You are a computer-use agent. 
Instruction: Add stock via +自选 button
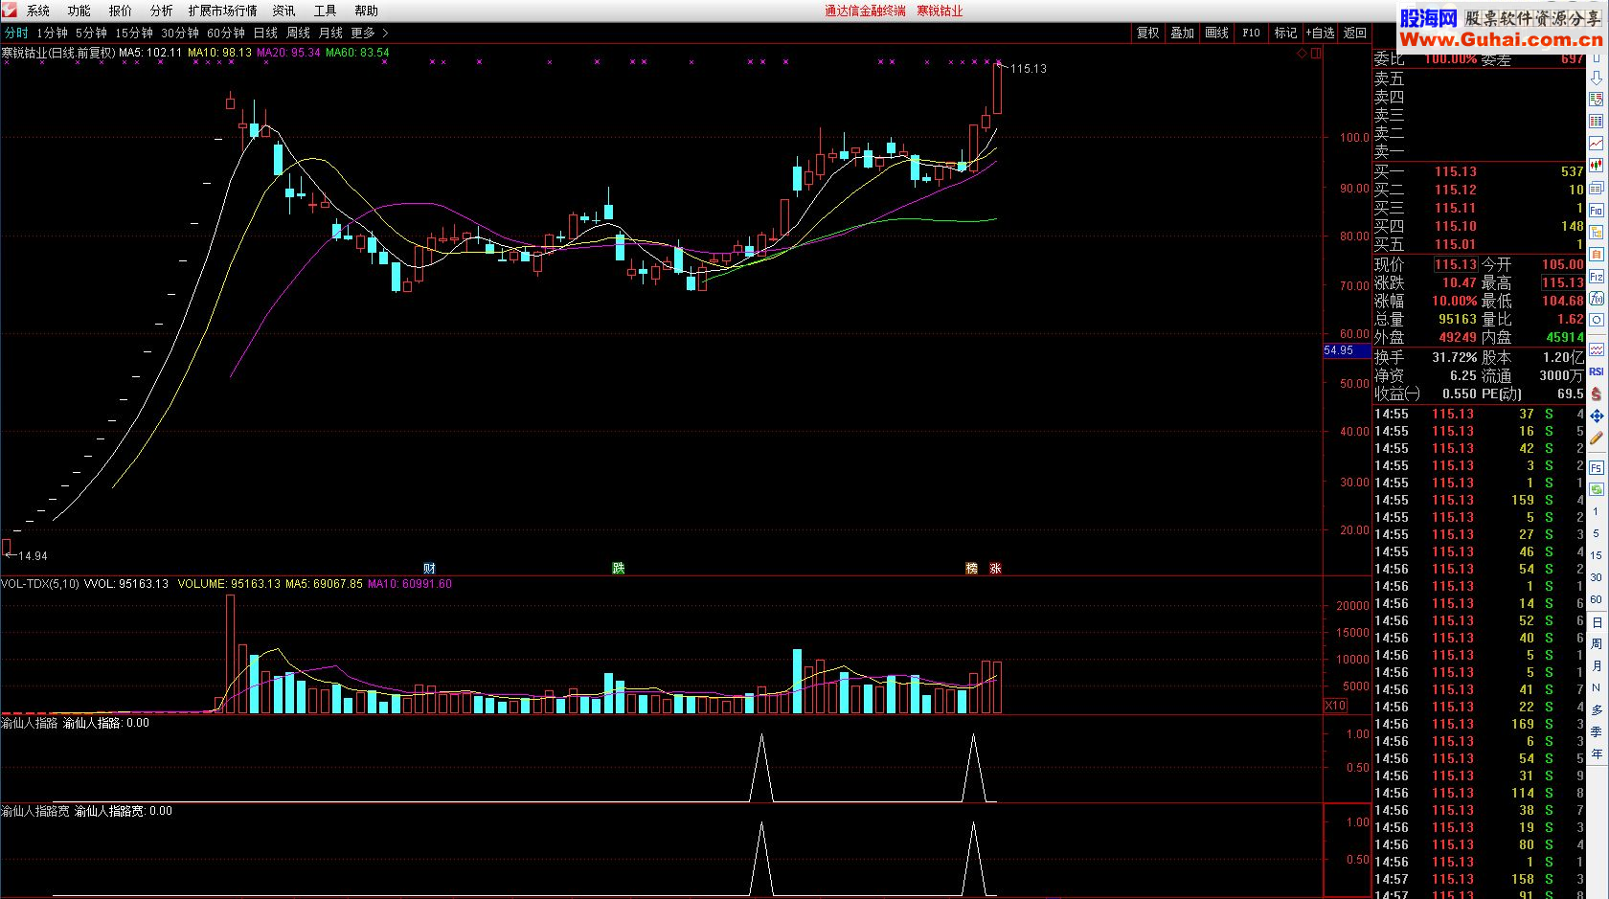tap(1321, 33)
